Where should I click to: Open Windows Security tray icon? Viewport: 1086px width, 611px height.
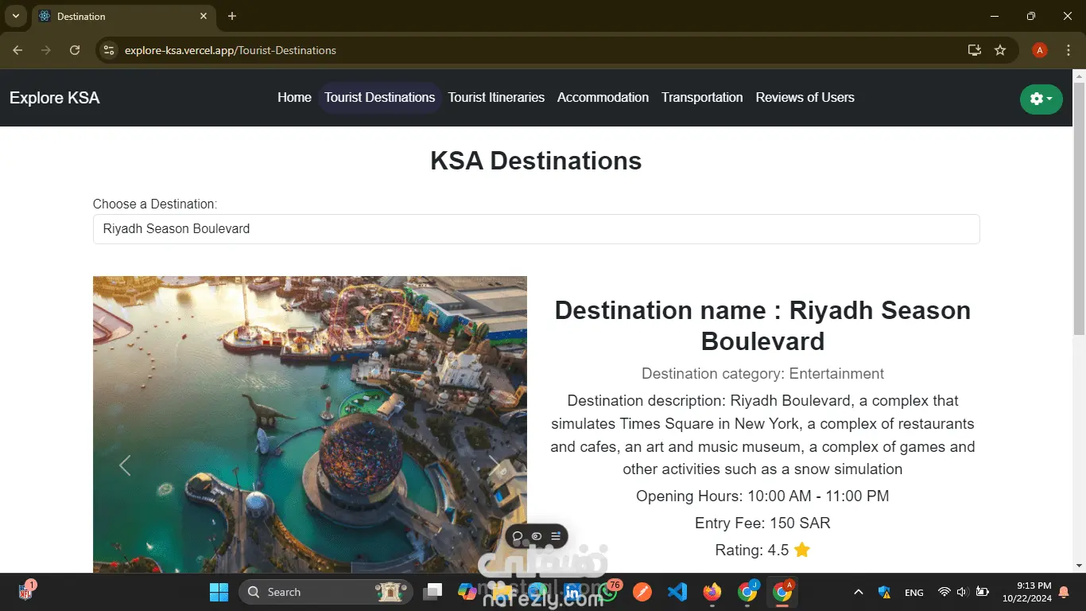[x=884, y=592]
